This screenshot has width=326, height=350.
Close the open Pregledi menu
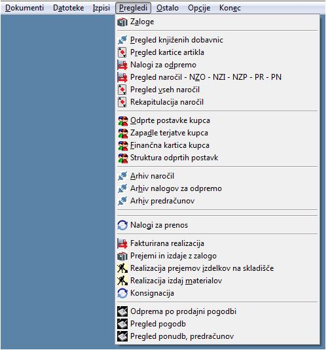[x=133, y=8]
